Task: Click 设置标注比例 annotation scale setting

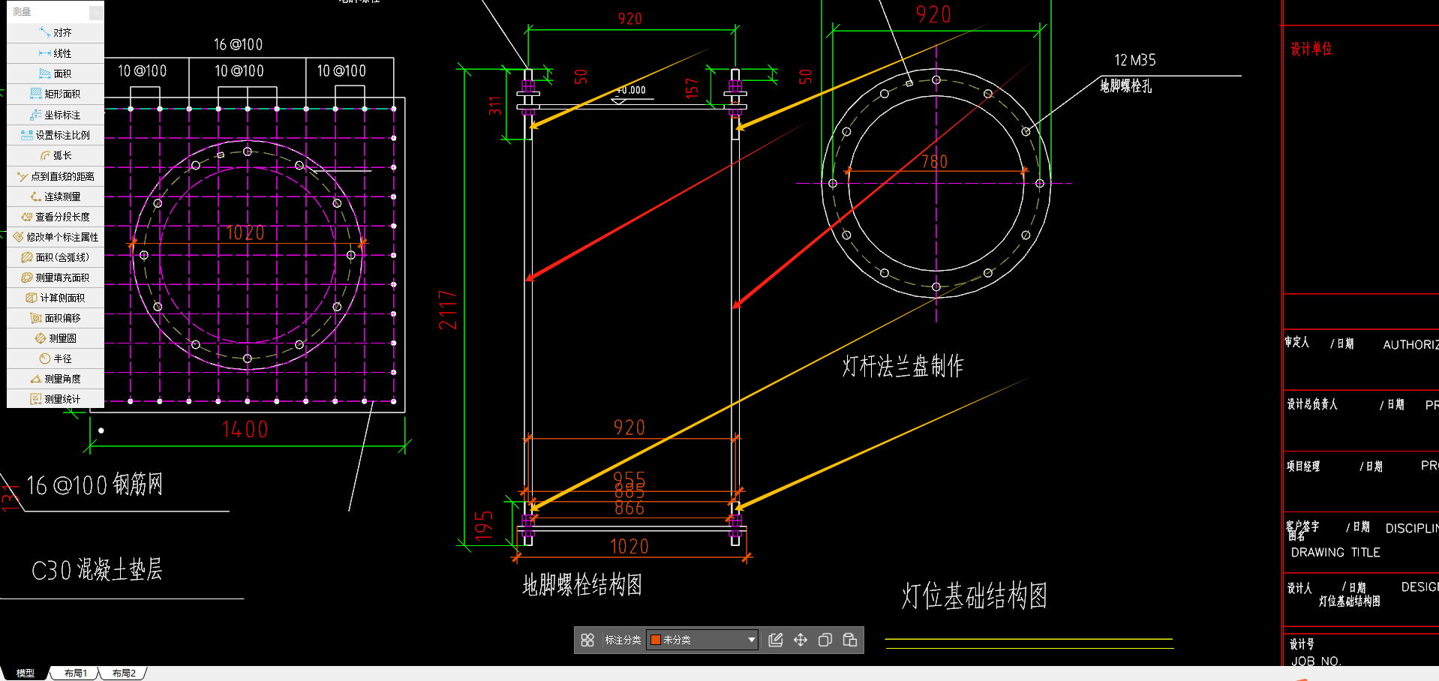Action: click(x=56, y=135)
